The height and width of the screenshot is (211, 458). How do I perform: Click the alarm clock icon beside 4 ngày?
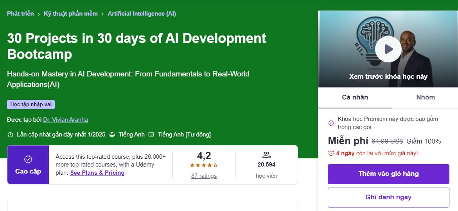[x=331, y=153]
